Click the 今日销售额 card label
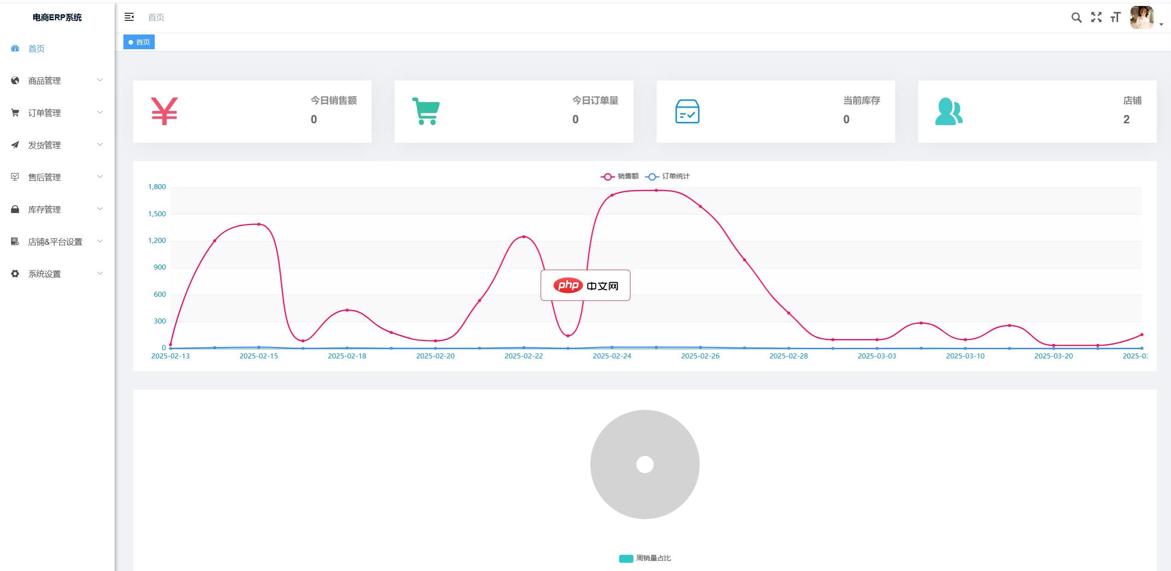 (334, 100)
